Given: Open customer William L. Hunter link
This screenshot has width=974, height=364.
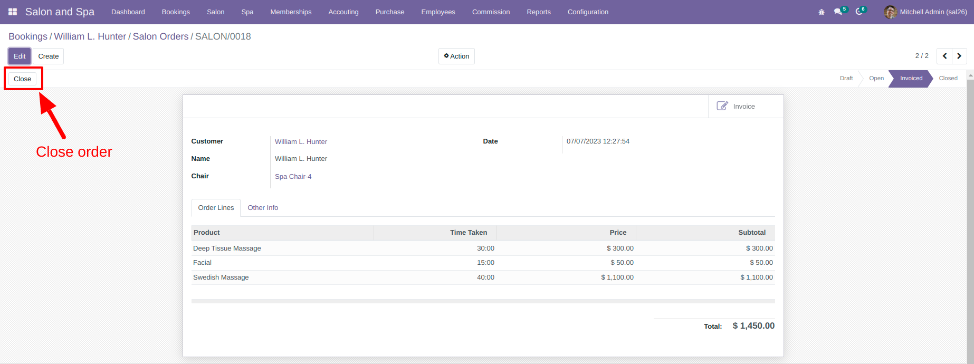Looking at the screenshot, I should click(301, 141).
